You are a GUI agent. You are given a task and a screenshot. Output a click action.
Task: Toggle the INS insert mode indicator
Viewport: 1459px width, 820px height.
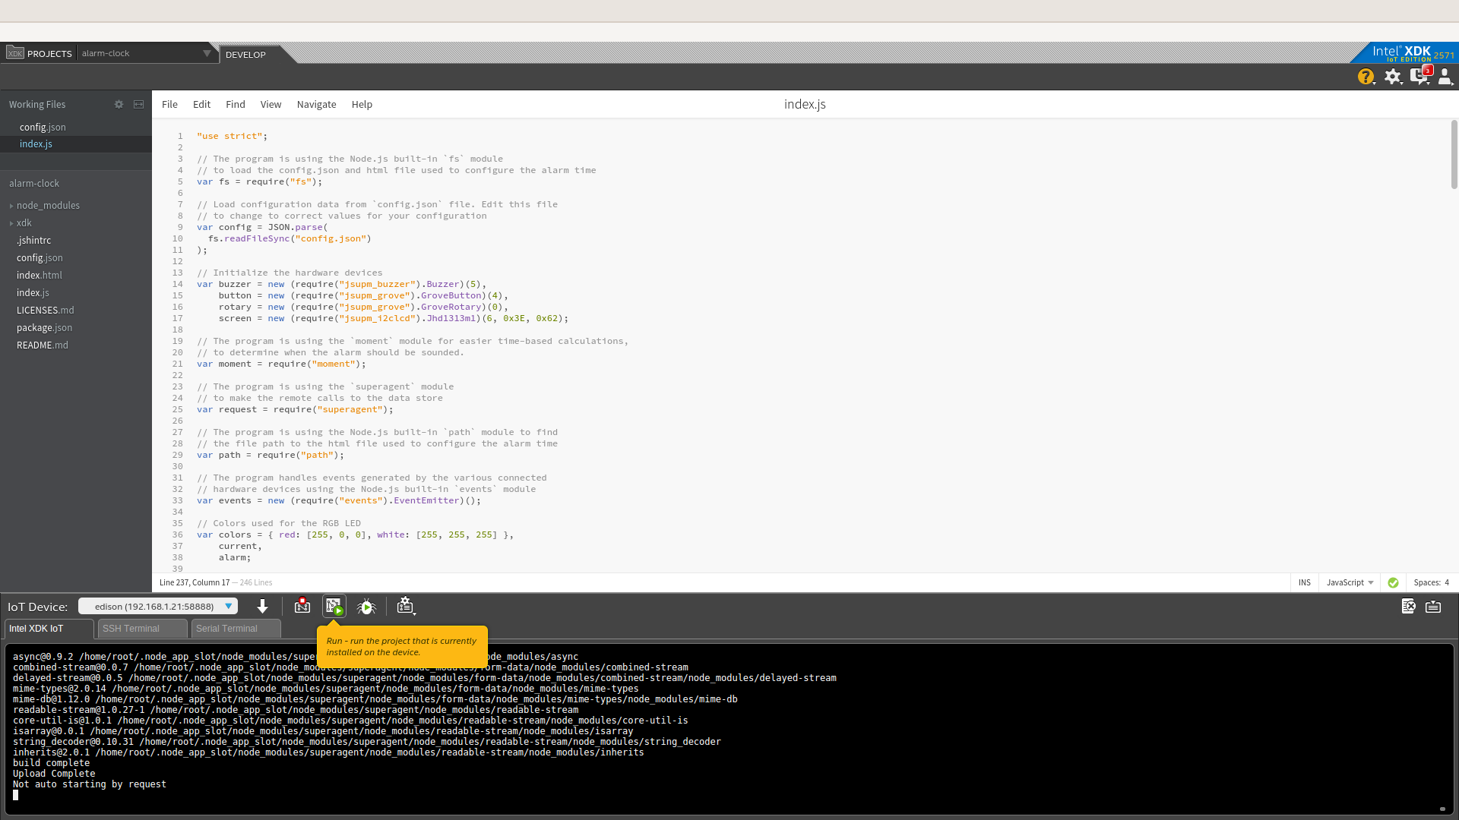(1305, 582)
